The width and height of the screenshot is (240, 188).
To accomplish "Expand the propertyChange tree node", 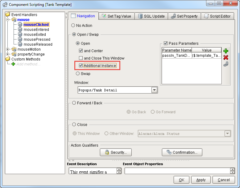I will pyautogui.click(x=8, y=54).
